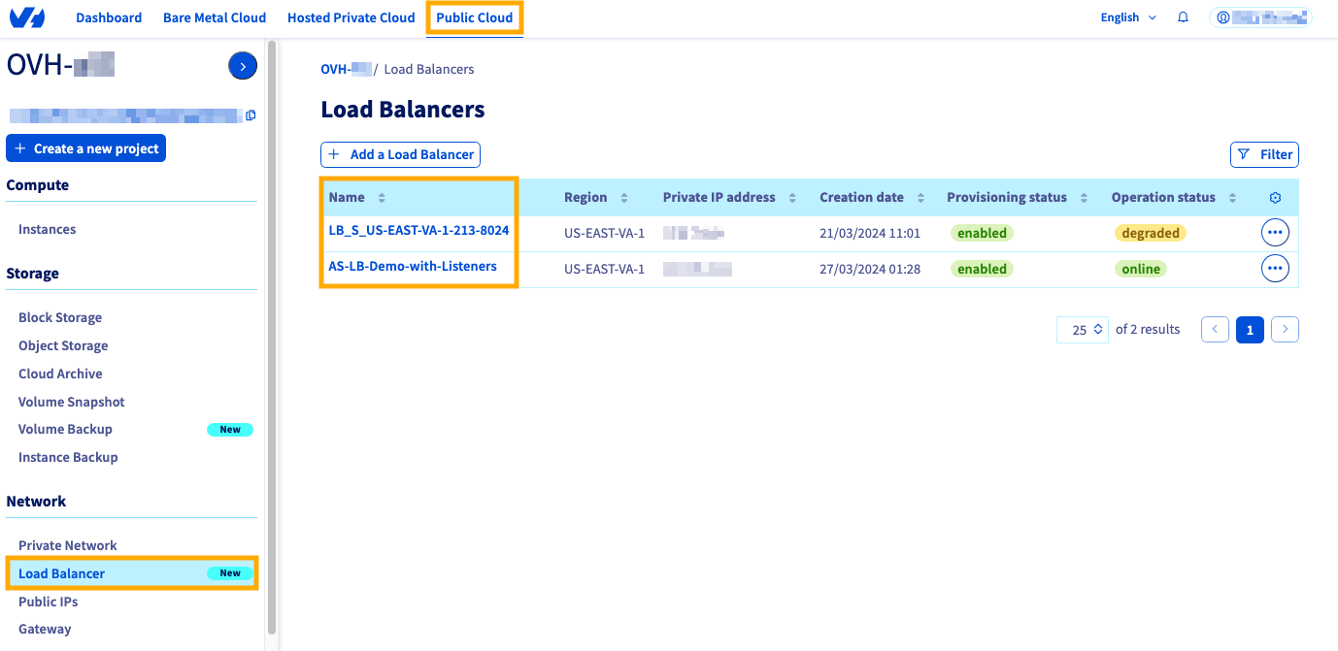This screenshot has width=1338, height=651.
Task: Go to next page using pagination arrow
Action: (1285, 329)
